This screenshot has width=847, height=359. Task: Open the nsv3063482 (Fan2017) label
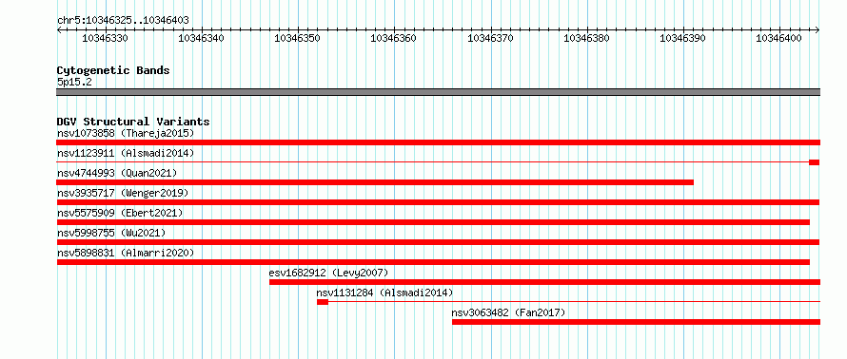pyautogui.click(x=508, y=312)
